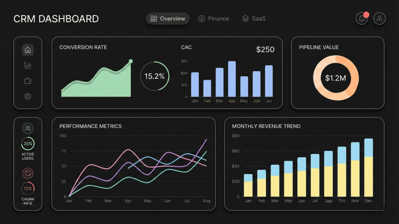
Task: Open the user profile avatar icon
Action: coord(380,18)
